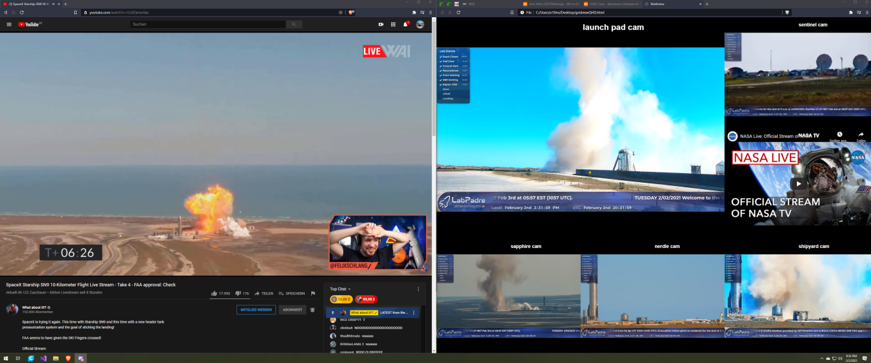
Task: Open the YouTube apps grid icon
Action: coord(393,24)
